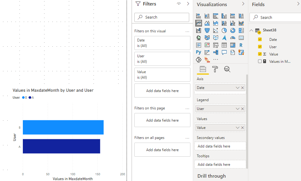Select the Ribbon chart visual
This screenshot has height=181, width=301.
241,23
